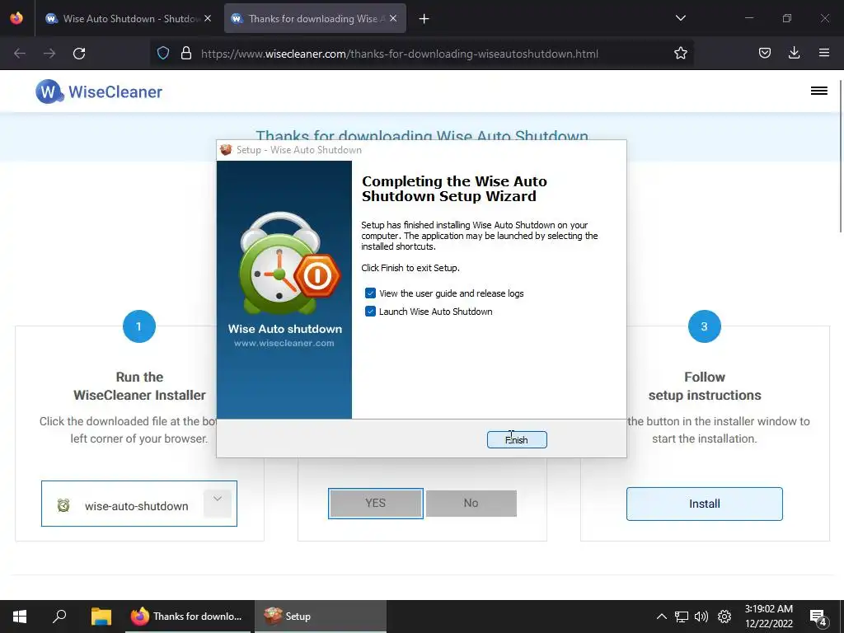Click the wise-auto-shutdown alarm clock file icon
The width and height of the screenshot is (844, 633).
coord(63,505)
